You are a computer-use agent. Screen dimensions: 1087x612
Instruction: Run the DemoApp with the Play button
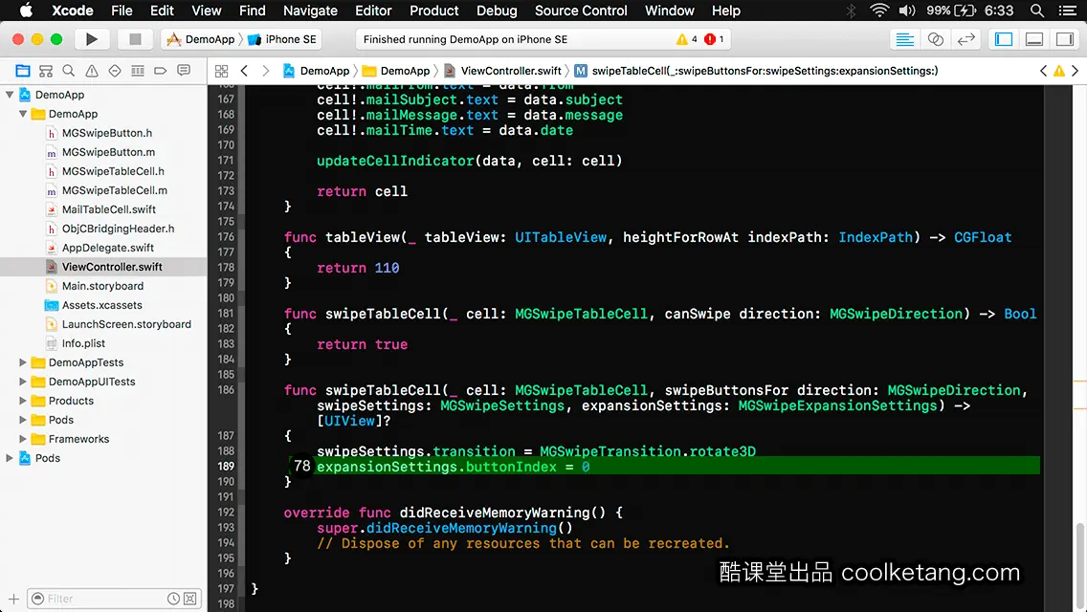pos(91,39)
